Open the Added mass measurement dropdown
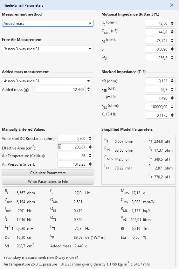 pyautogui.click(x=47, y=81)
